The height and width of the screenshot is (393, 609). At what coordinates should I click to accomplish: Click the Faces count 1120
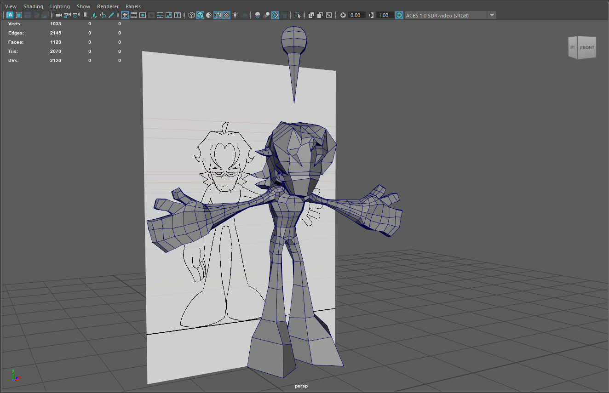(56, 42)
